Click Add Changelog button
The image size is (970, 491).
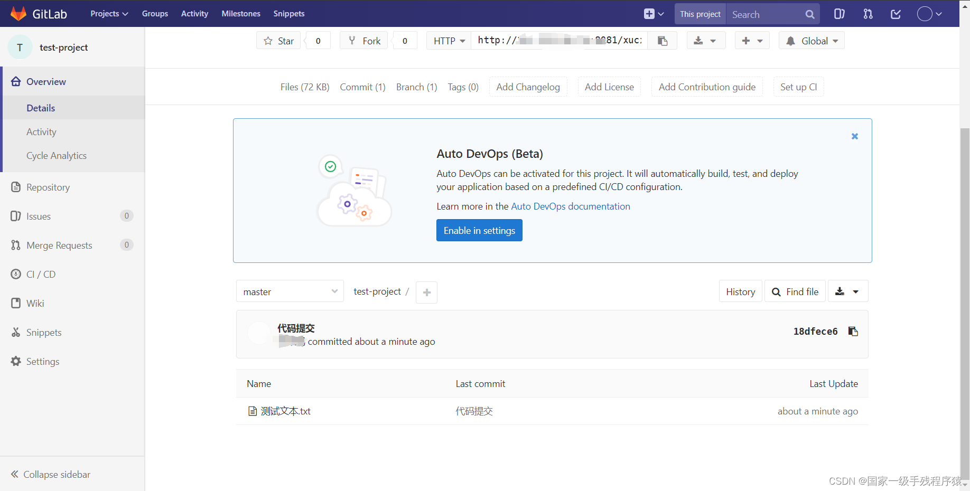(528, 87)
